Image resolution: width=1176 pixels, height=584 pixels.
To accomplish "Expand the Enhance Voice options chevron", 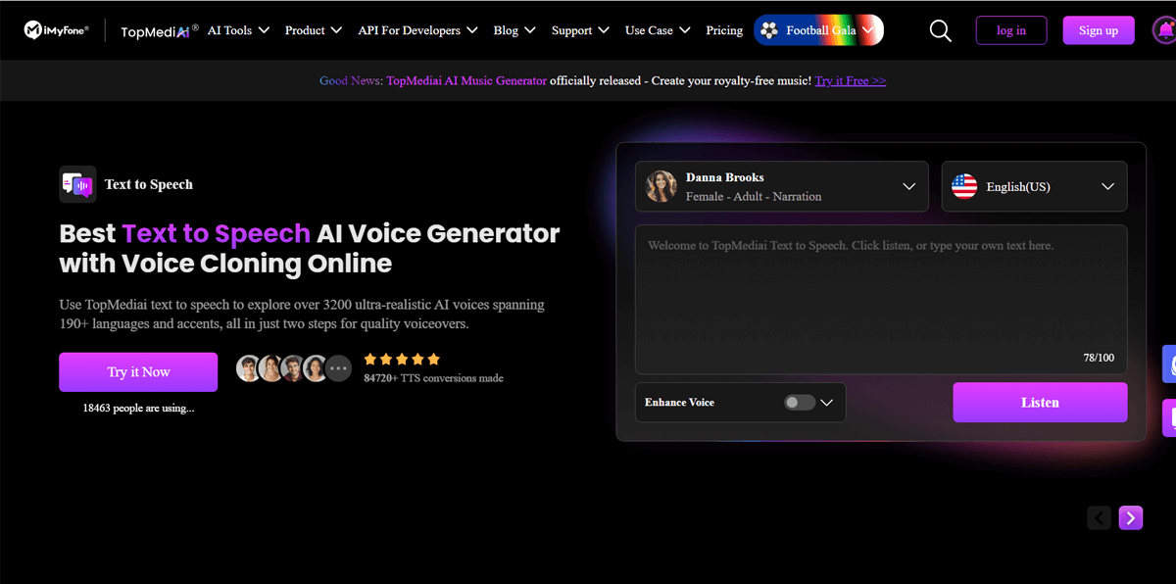I will click(827, 403).
